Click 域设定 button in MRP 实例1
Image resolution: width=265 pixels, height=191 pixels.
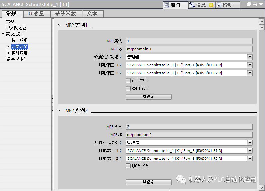point(149,97)
